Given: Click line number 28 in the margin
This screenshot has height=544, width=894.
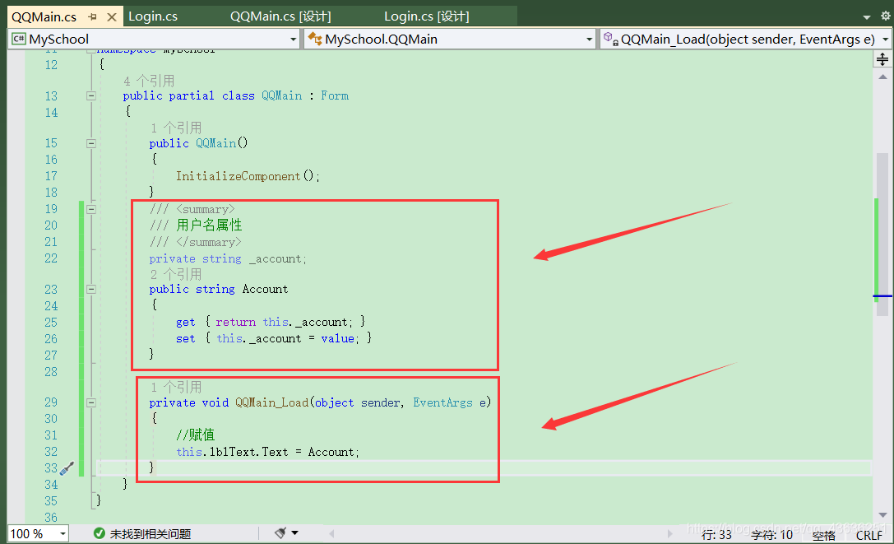Looking at the screenshot, I should click(x=51, y=372).
